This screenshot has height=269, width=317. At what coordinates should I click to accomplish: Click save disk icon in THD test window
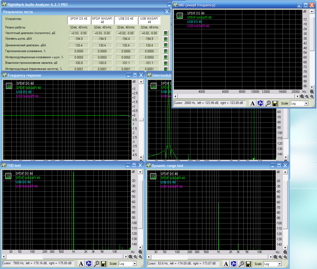pyautogui.click(x=104, y=263)
